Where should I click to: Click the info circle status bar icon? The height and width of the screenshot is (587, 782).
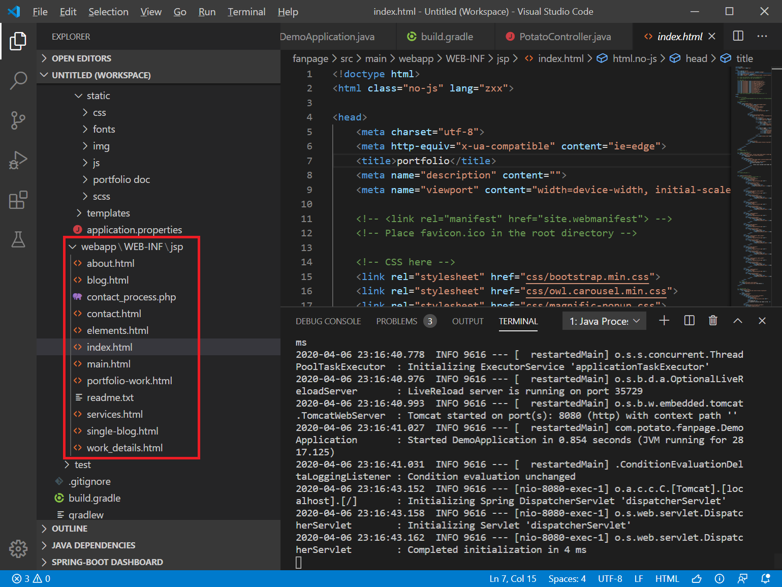[x=720, y=579]
